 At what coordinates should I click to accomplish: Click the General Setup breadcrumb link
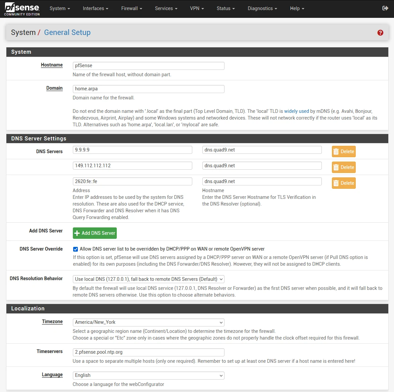coord(67,33)
